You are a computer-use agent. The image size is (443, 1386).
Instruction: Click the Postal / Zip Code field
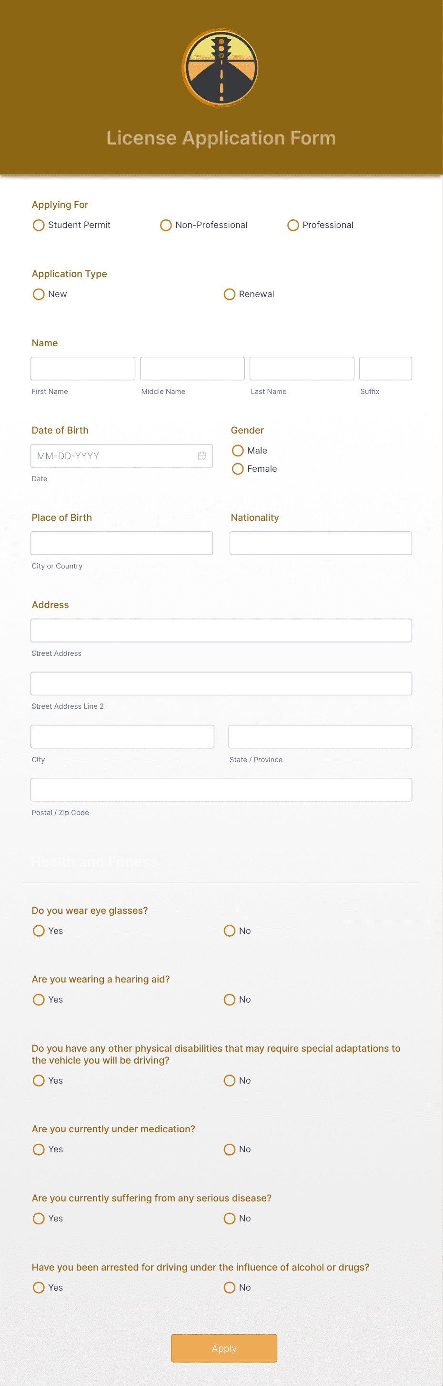click(221, 789)
